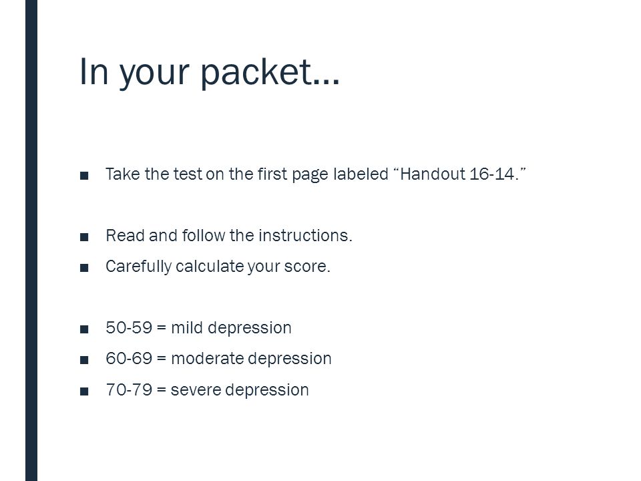Click the line "Read and follow the instructions."
The height and width of the screenshot is (481, 641).
pos(229,236)
